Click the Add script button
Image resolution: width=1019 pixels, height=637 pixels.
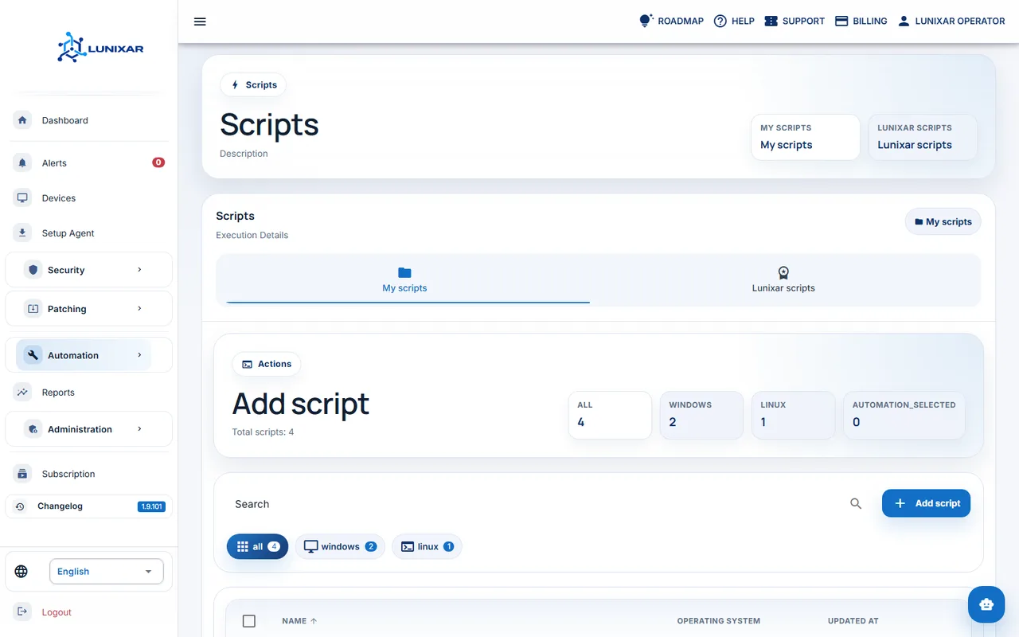pyautogui.click(x=926, y=503)
